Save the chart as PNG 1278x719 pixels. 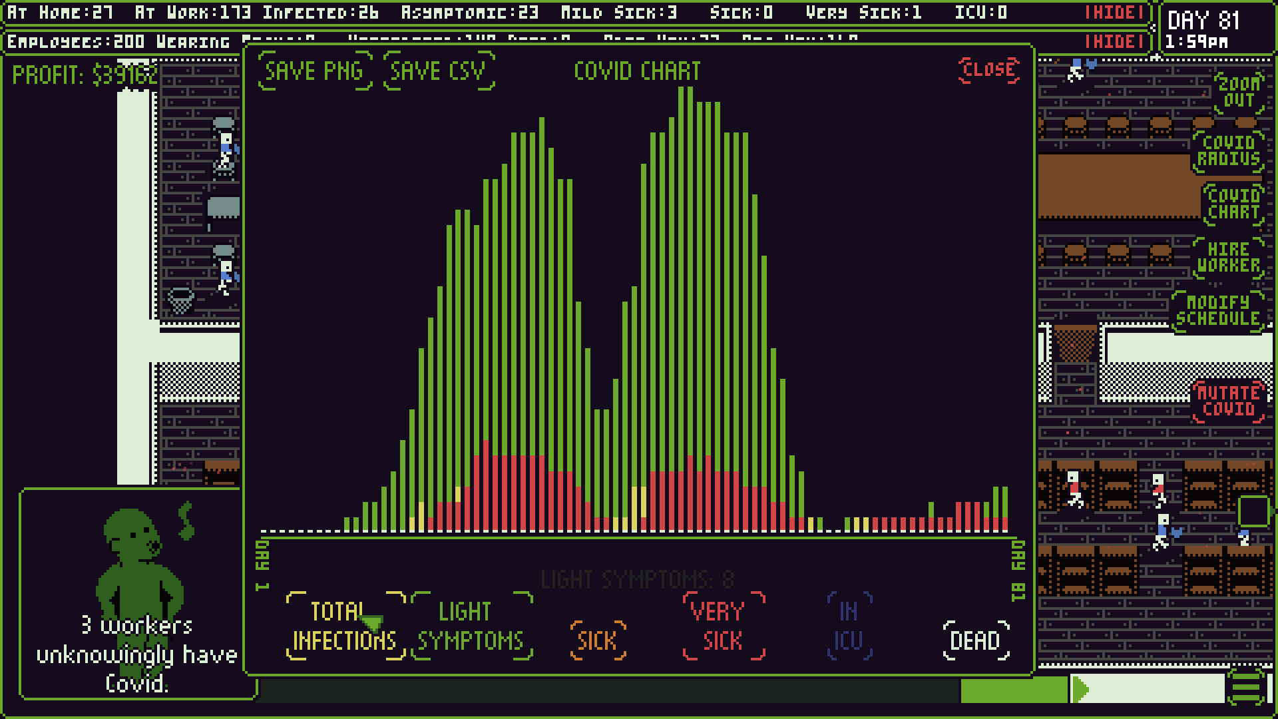point(313,71)
